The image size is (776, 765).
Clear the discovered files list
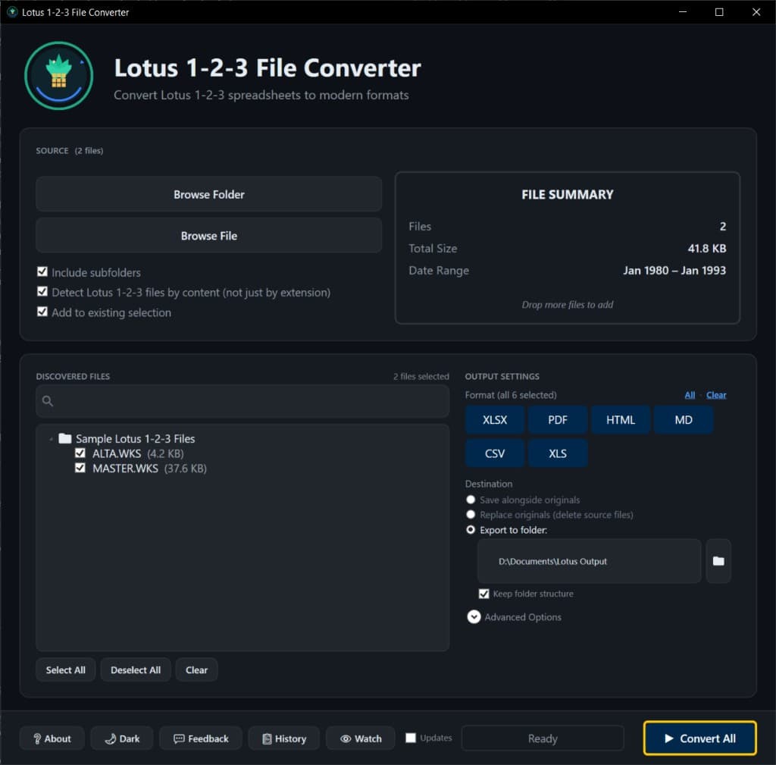click(x=196, y=670)
